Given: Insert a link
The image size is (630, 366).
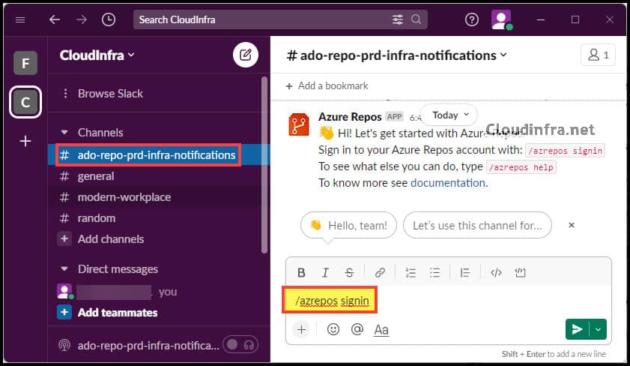Looking at the screenshot, I should click(380, 273).
